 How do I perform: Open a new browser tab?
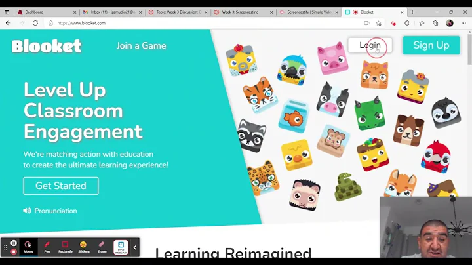[412, 12]
